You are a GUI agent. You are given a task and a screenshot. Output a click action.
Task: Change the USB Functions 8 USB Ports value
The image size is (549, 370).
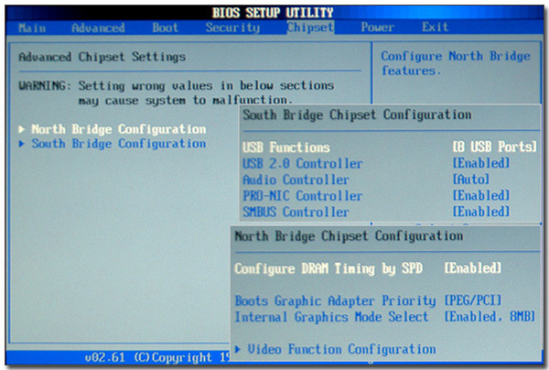(494, 147)
